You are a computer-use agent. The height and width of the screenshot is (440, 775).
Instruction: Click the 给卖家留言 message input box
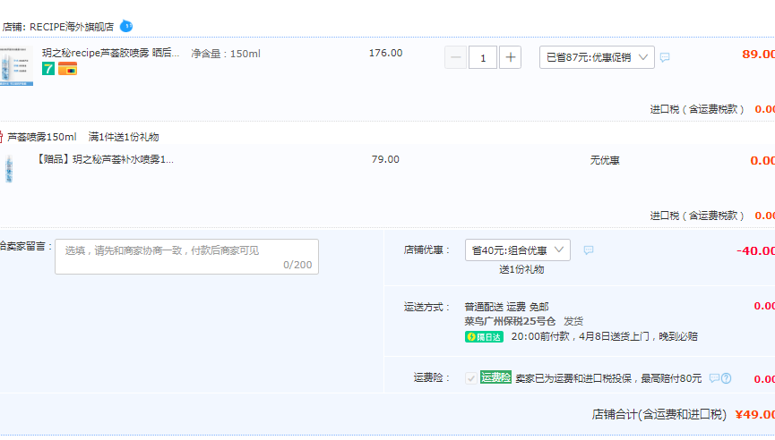pyautogui.click(x=187, y=257)
